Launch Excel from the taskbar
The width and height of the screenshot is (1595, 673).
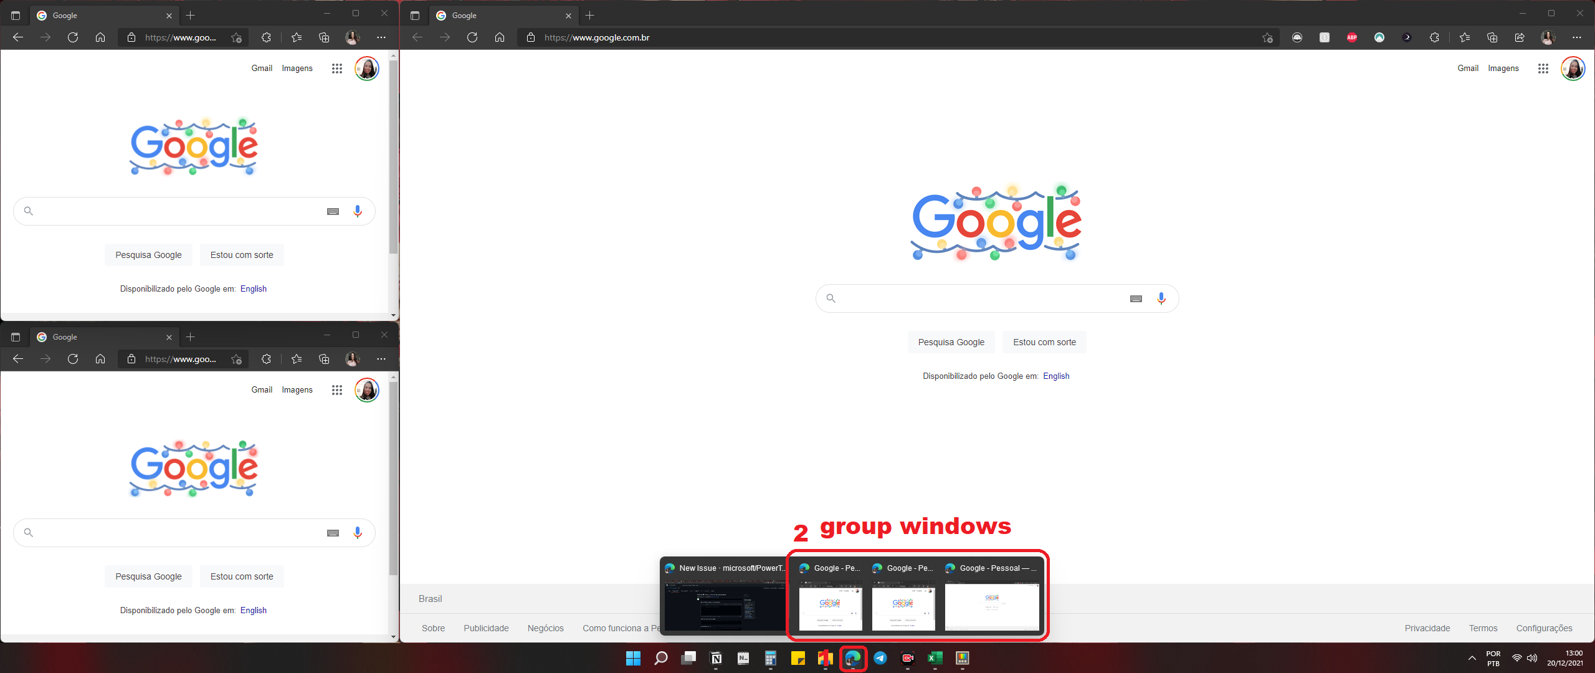[934, 659]
